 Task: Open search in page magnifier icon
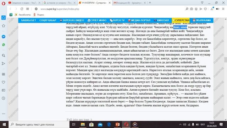point(187,9)
